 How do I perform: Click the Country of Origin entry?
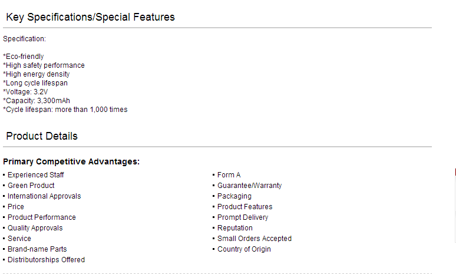[x=244, y=249]
